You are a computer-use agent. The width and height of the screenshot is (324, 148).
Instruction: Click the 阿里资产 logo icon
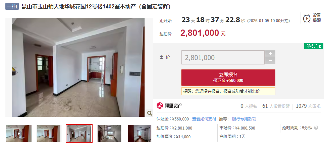click(160, 106)
